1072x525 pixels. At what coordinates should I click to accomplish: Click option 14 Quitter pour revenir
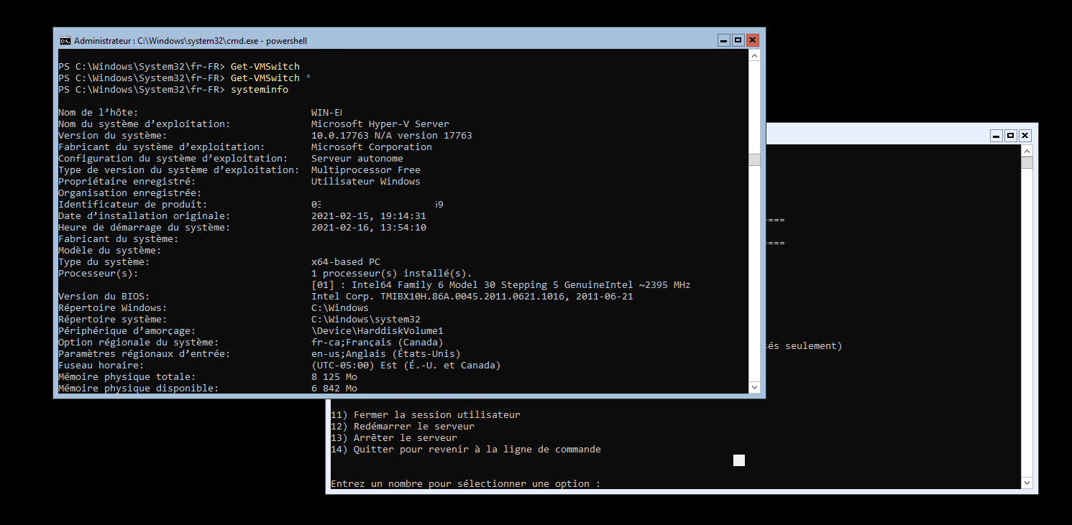coord(466,450)
